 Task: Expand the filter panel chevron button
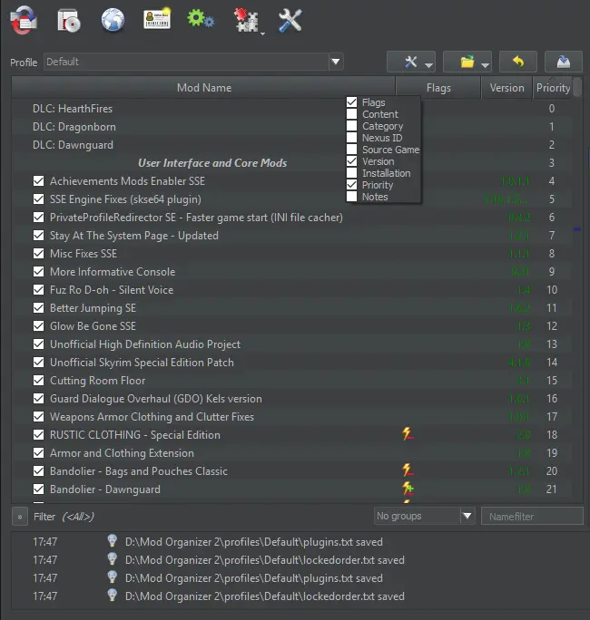tap(20, 517)
